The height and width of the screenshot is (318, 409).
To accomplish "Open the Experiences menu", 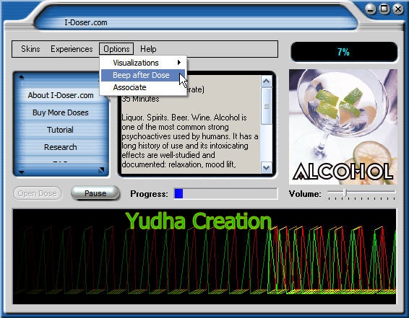I will (x=72, y=49).
